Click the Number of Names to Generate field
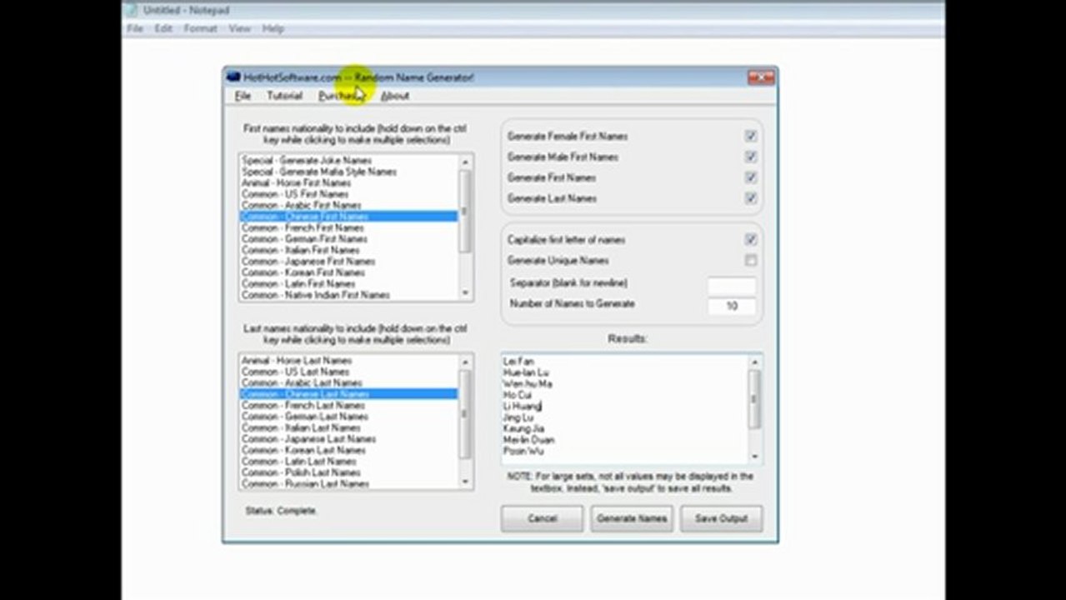 731,306
